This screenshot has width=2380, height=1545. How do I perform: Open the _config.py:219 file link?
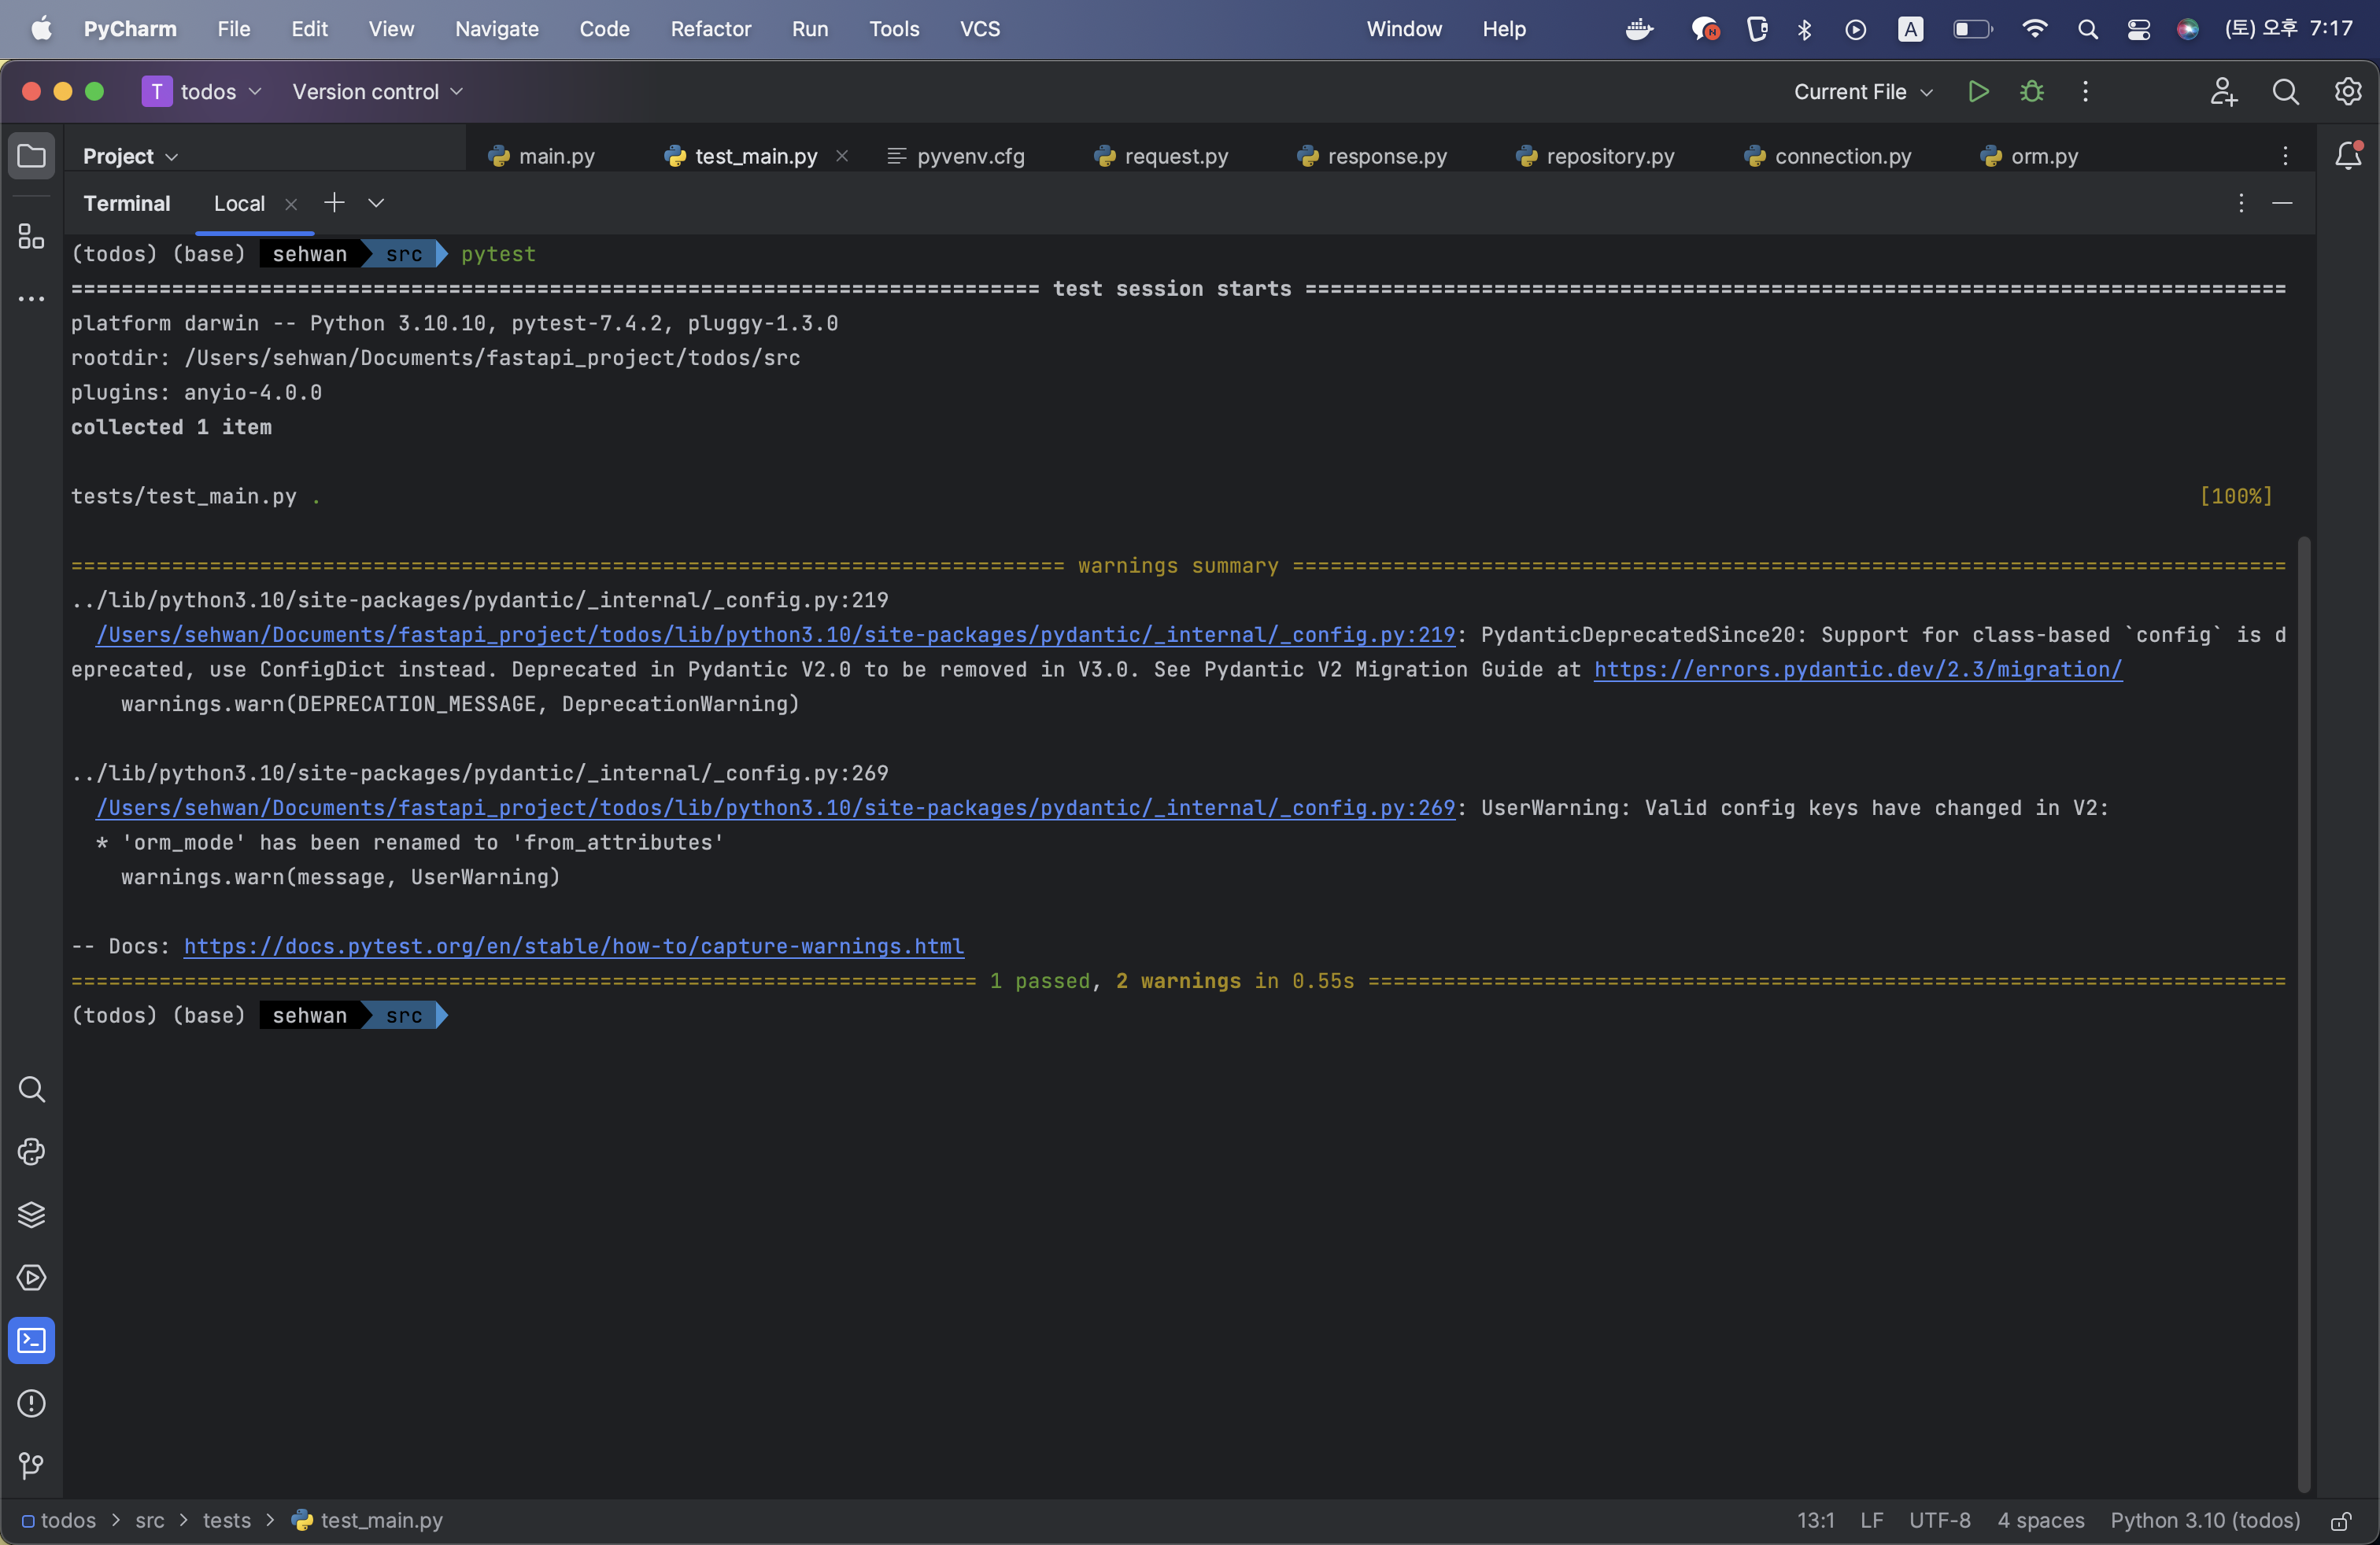pos(775,635)
